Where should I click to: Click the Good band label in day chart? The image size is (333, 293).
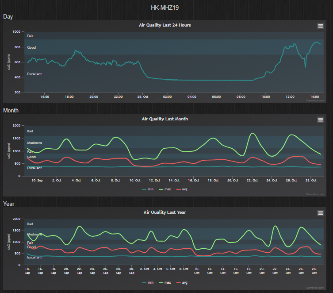tap(31, 47)
